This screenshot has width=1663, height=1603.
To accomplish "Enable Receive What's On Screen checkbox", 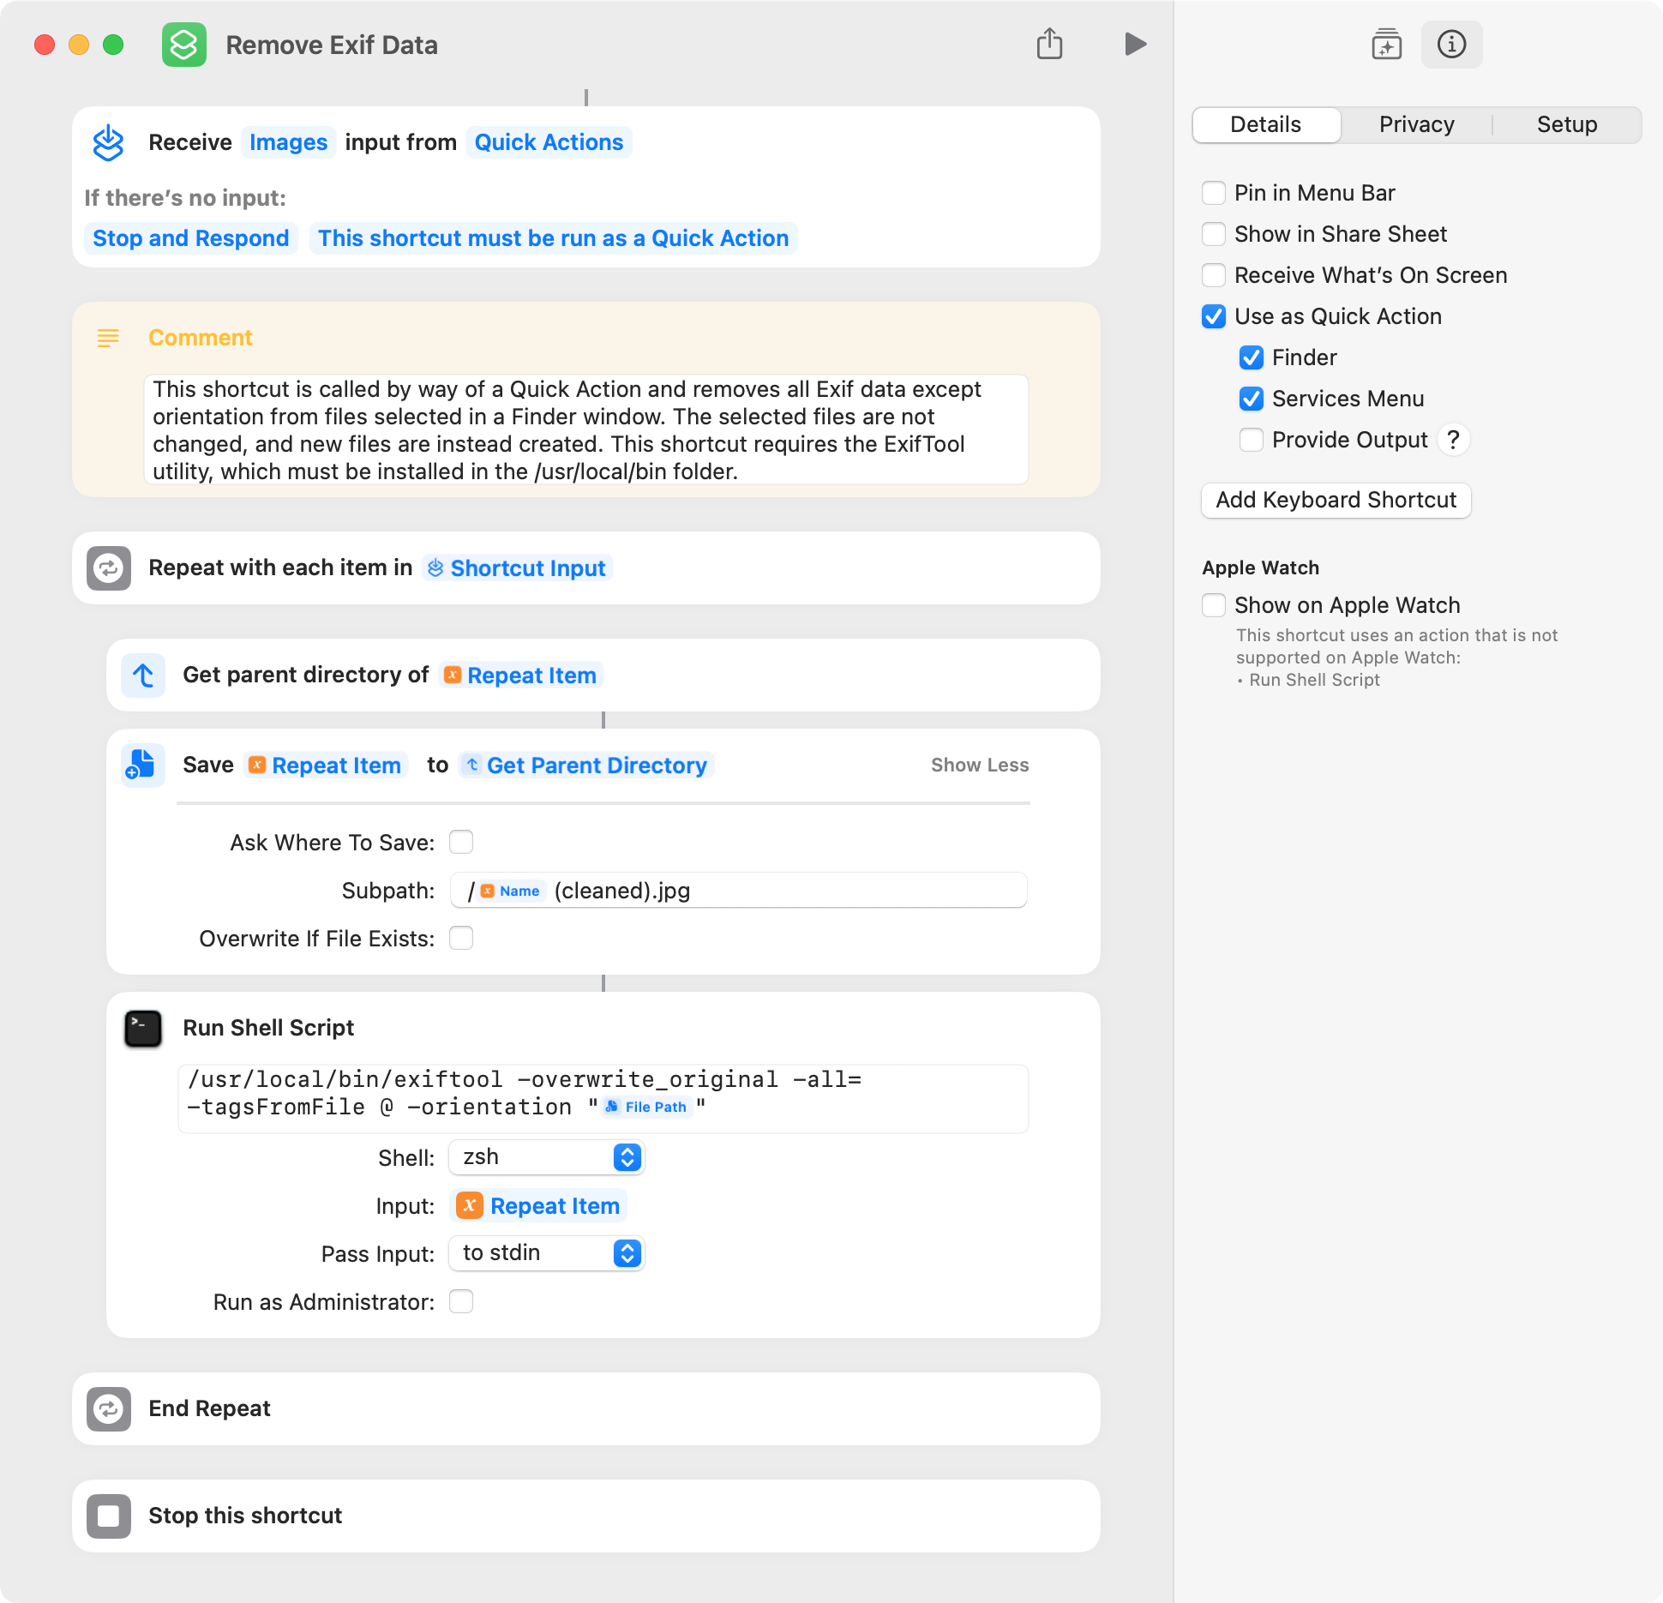I will click(x=1214, y=275).
